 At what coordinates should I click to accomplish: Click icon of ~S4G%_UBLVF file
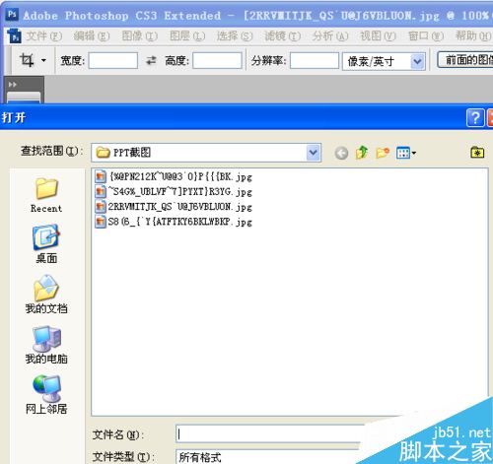point(101,191)
